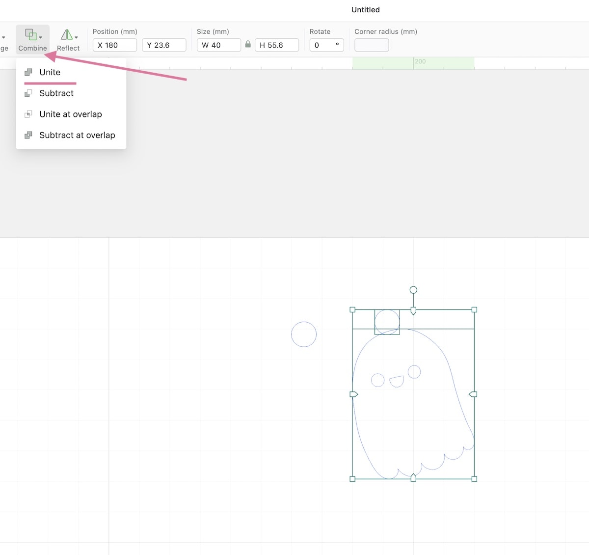Edit the X position field
Screen dimensions: 589x555
click(115, 45)
